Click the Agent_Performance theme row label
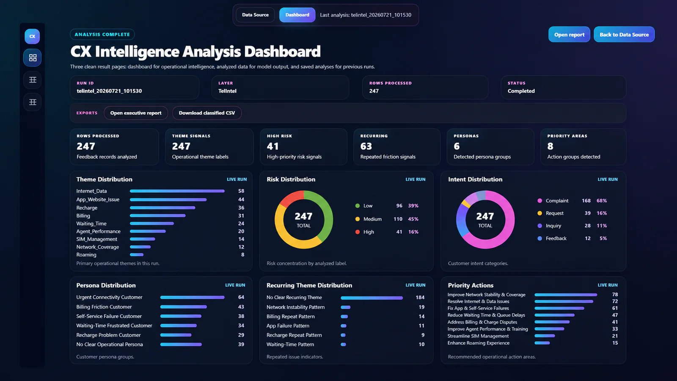677x381 pixels. [98, 232]
